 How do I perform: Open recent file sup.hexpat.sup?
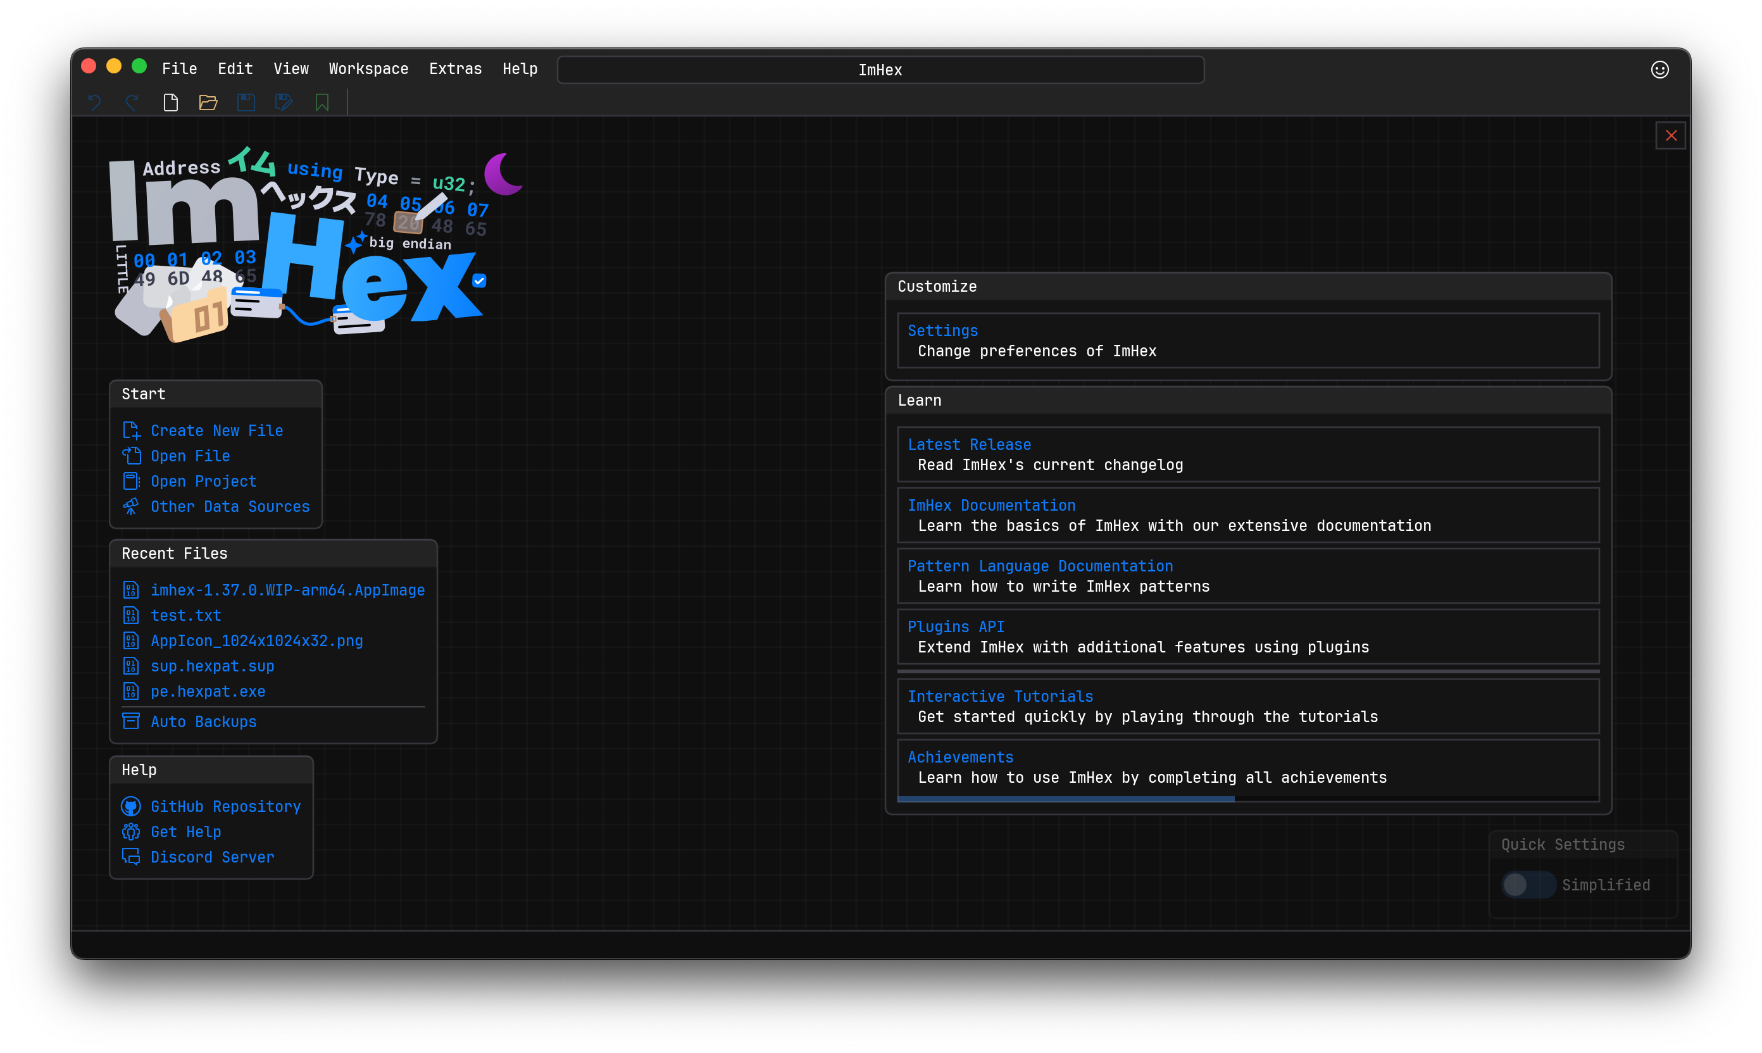(x=212, y=666)
